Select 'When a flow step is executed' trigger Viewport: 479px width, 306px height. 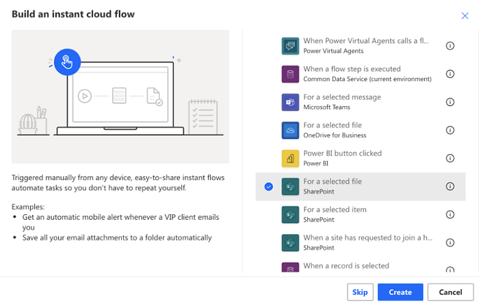point(361,74)
